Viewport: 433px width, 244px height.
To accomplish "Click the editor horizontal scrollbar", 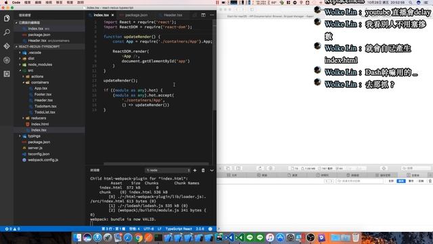I will point(156,164).
